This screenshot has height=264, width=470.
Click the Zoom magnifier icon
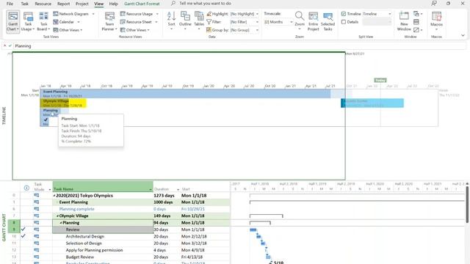[300, 15]
